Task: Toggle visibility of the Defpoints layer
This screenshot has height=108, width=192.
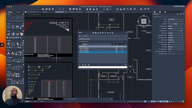Action: [80, 50]
